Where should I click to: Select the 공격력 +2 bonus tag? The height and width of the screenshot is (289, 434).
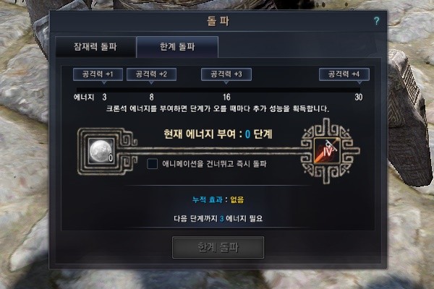[x=151, y=74]
